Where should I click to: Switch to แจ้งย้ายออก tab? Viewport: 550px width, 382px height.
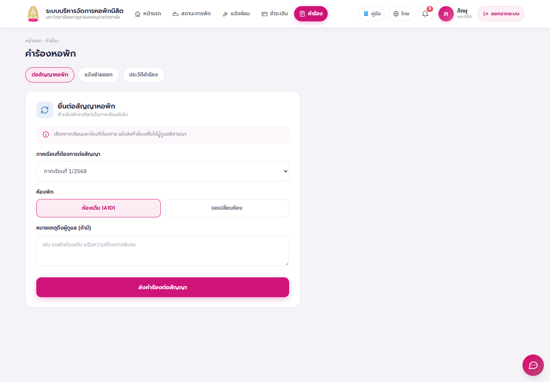click(99, 75)
